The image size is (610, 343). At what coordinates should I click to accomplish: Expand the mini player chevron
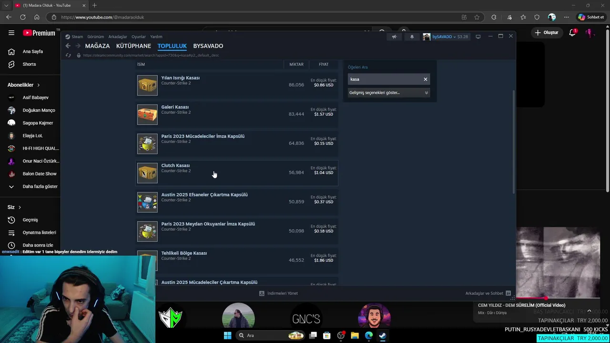click(x=589, y=311)
